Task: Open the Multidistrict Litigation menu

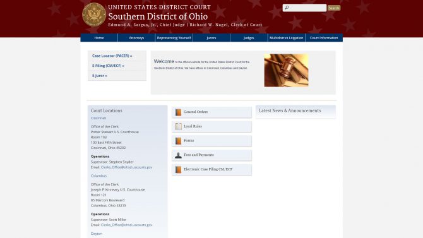Action: tap(286, 38)
